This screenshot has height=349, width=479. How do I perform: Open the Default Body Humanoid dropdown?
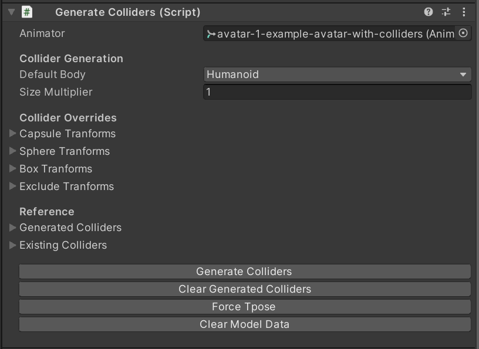pos(338,74)
